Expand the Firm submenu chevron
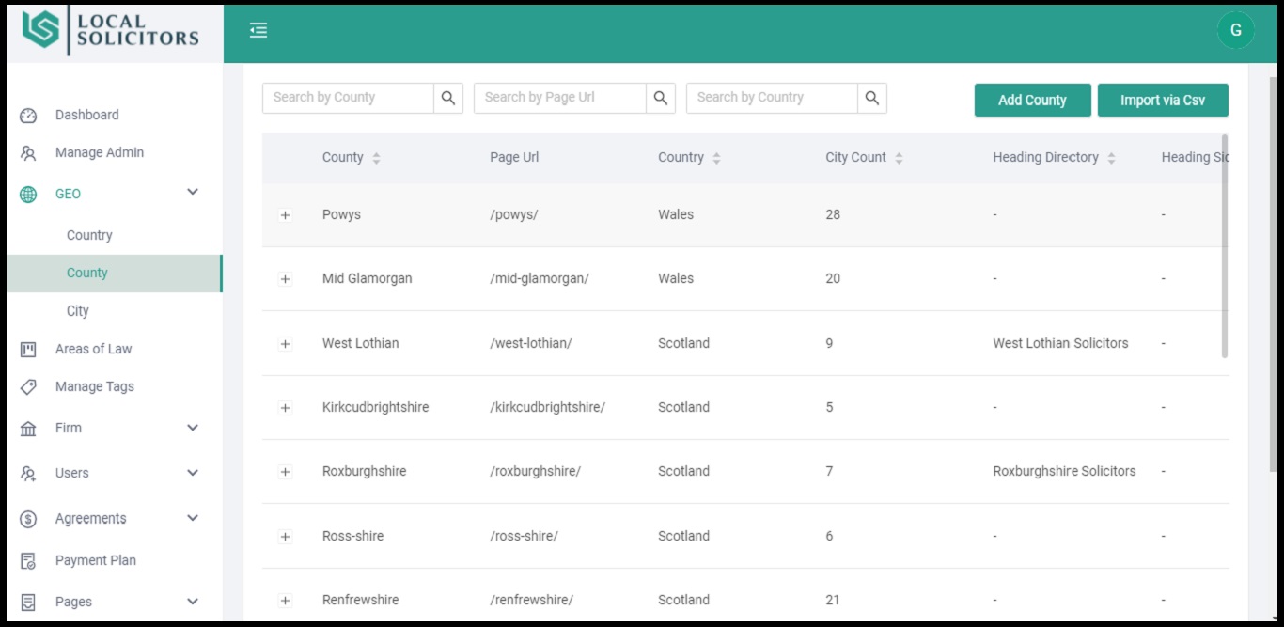Image resolution: width=1284 pixels, height=627 pixels. click(x=193, y=428)
